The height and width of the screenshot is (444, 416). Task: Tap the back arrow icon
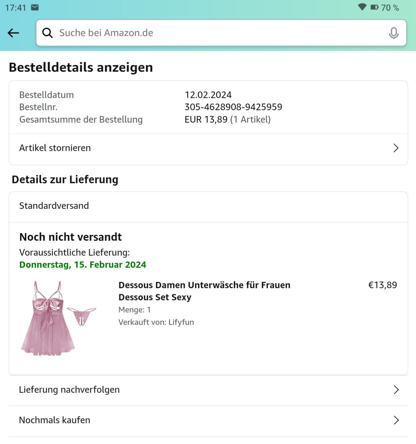13,33
